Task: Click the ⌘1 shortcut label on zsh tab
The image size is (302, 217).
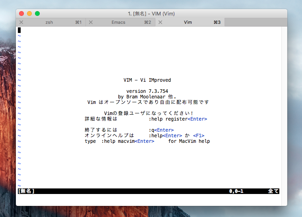Action: coord(78,22)
